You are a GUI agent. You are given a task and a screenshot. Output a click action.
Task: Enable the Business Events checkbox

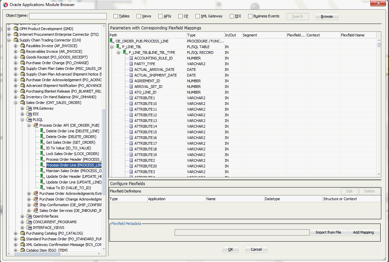250,16
